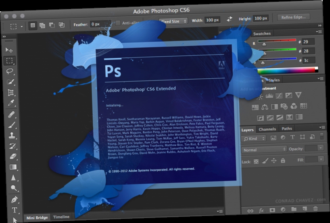This screenshot has height=223, width=330.
Task: Toggle lock position
Action: (274, 161)
